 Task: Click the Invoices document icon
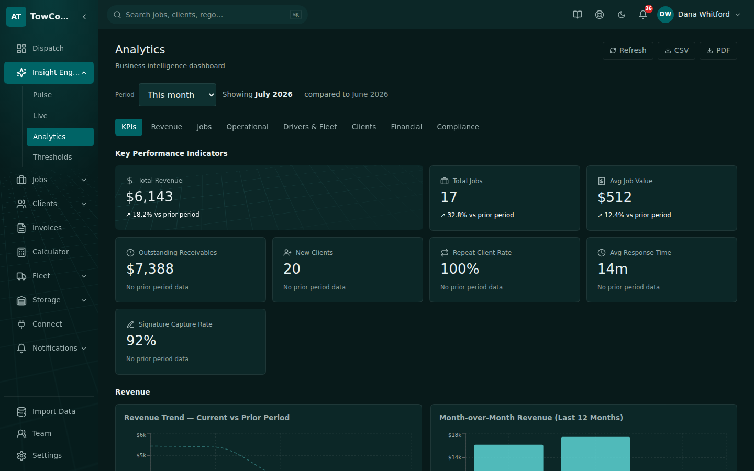(x=21, y=228)
